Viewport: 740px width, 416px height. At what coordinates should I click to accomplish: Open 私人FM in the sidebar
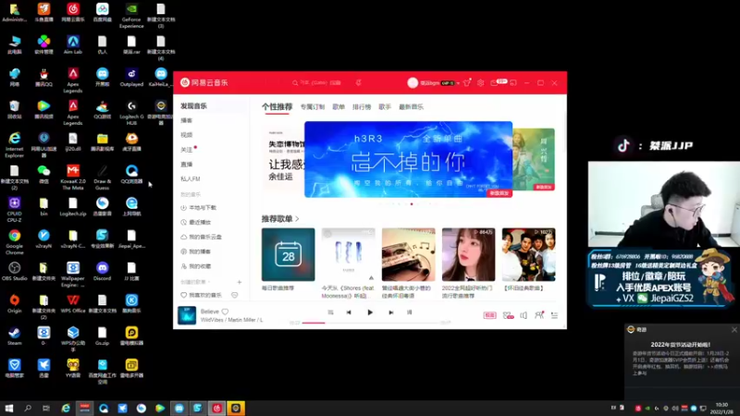(191, 178)
